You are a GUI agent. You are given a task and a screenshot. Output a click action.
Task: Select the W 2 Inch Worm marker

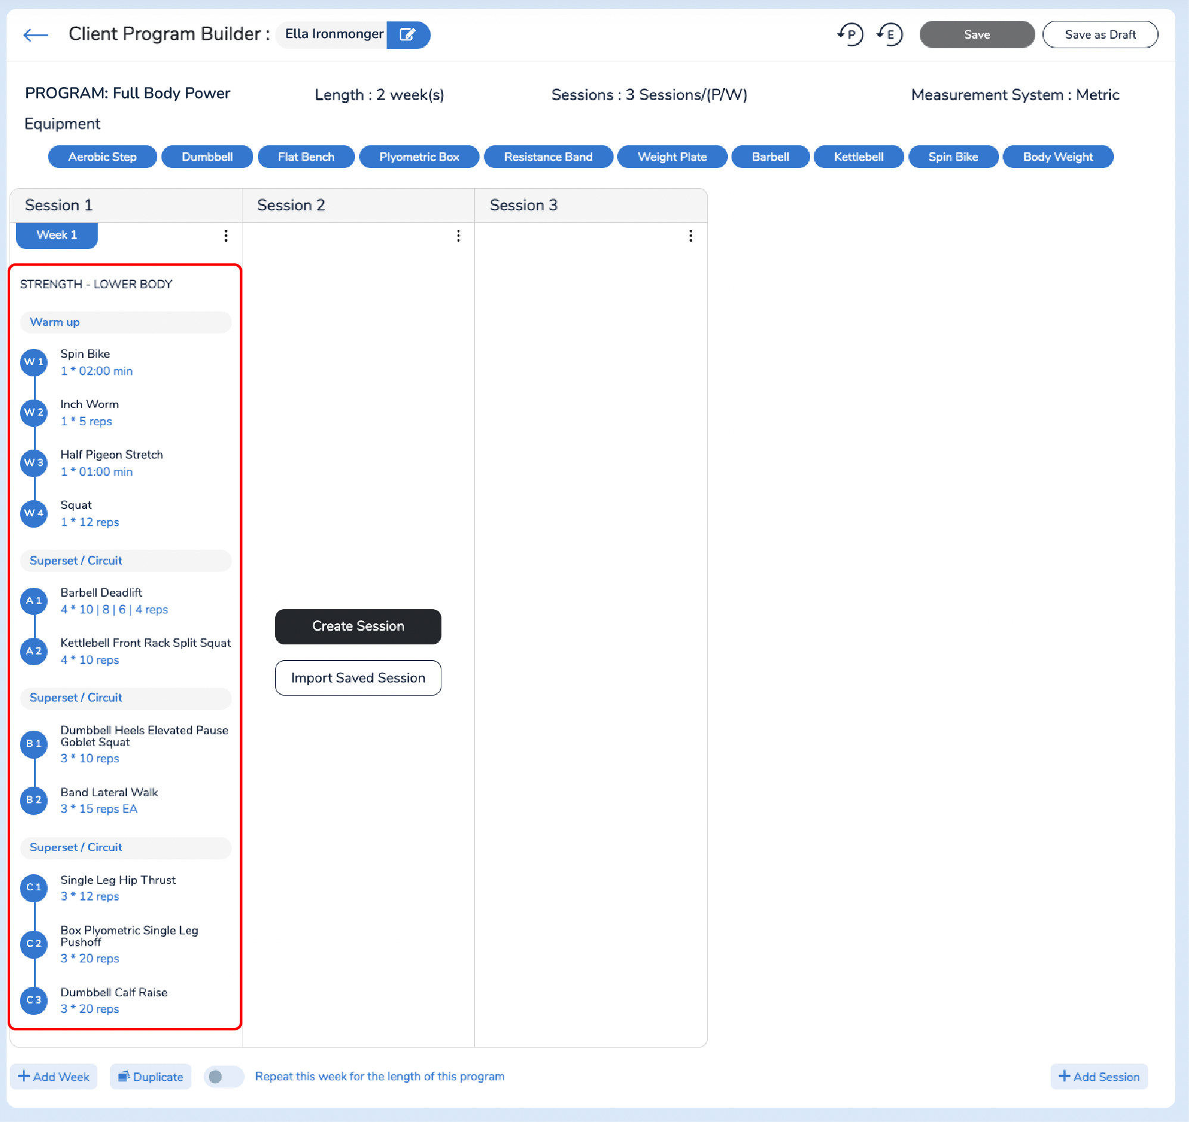click(34, 413)
